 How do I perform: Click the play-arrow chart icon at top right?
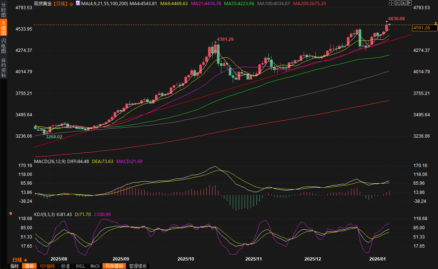(403, 3)
